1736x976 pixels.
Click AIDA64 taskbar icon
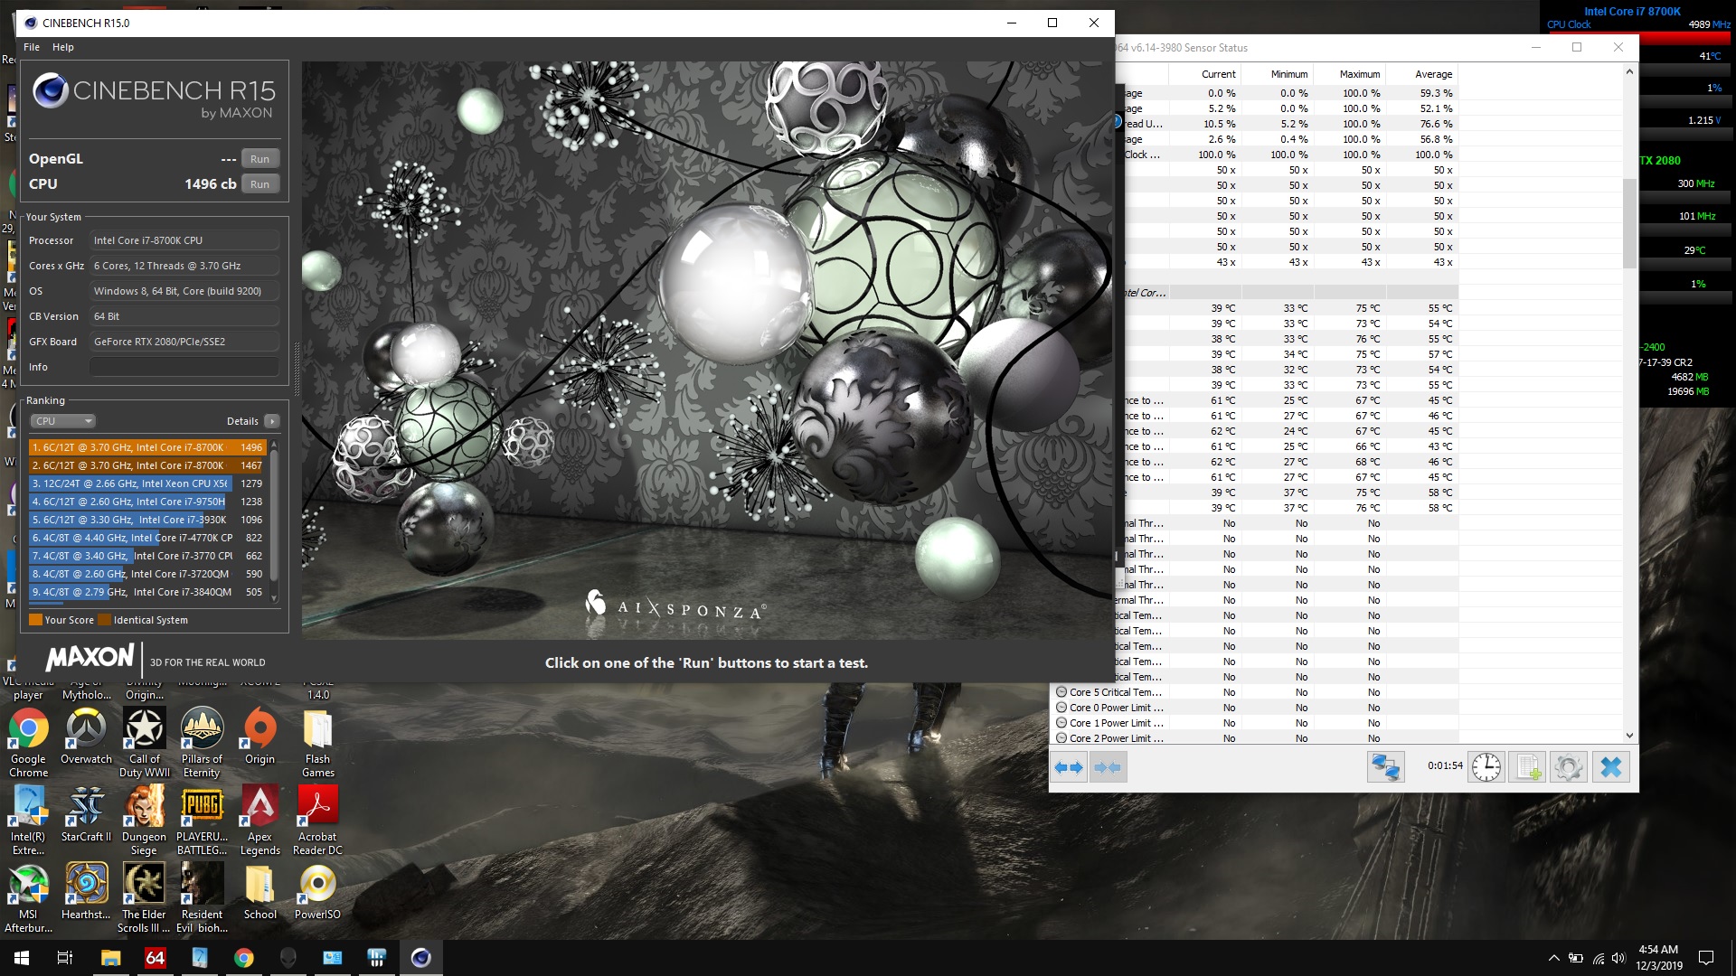click(x=156, y=958)
